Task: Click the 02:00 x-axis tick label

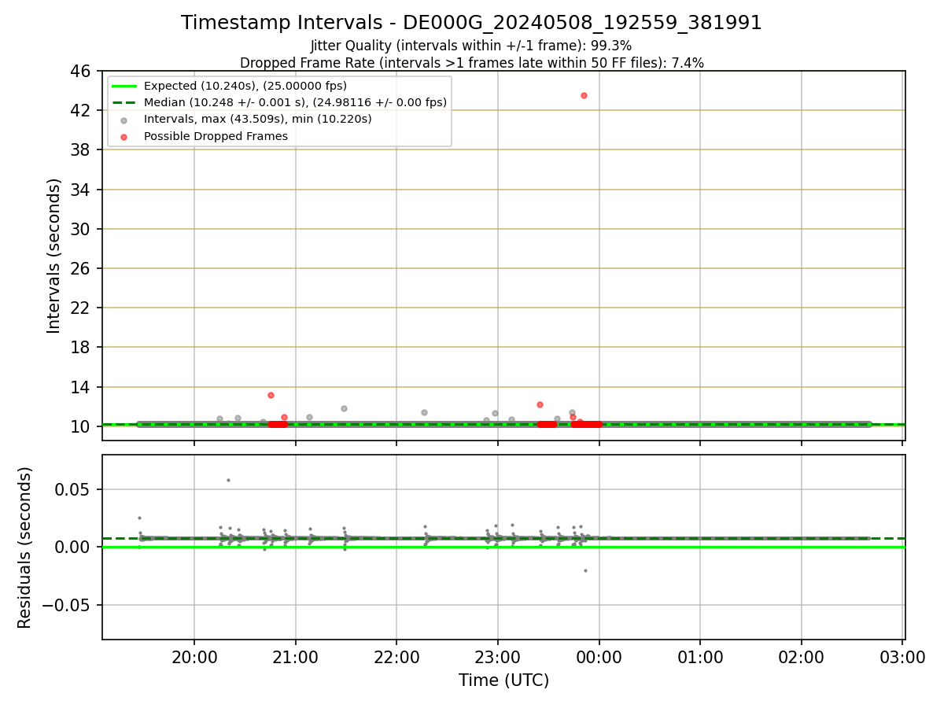Action: pos(802,658)
